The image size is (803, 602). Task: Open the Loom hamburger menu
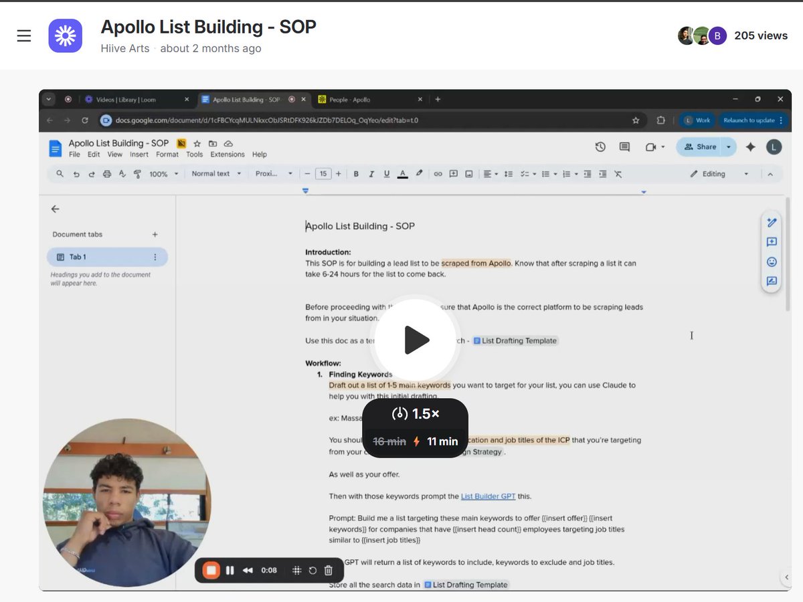(x=24, y=35)
